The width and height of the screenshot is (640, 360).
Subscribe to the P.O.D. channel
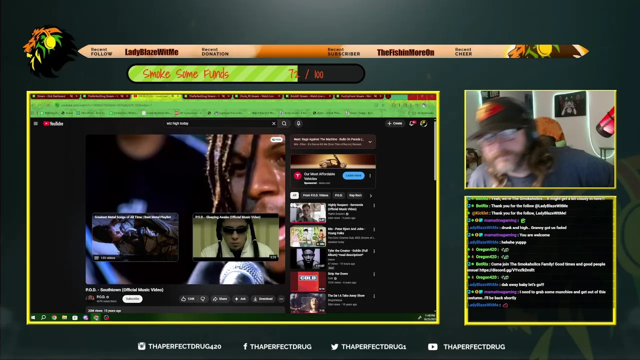[132, 298]
